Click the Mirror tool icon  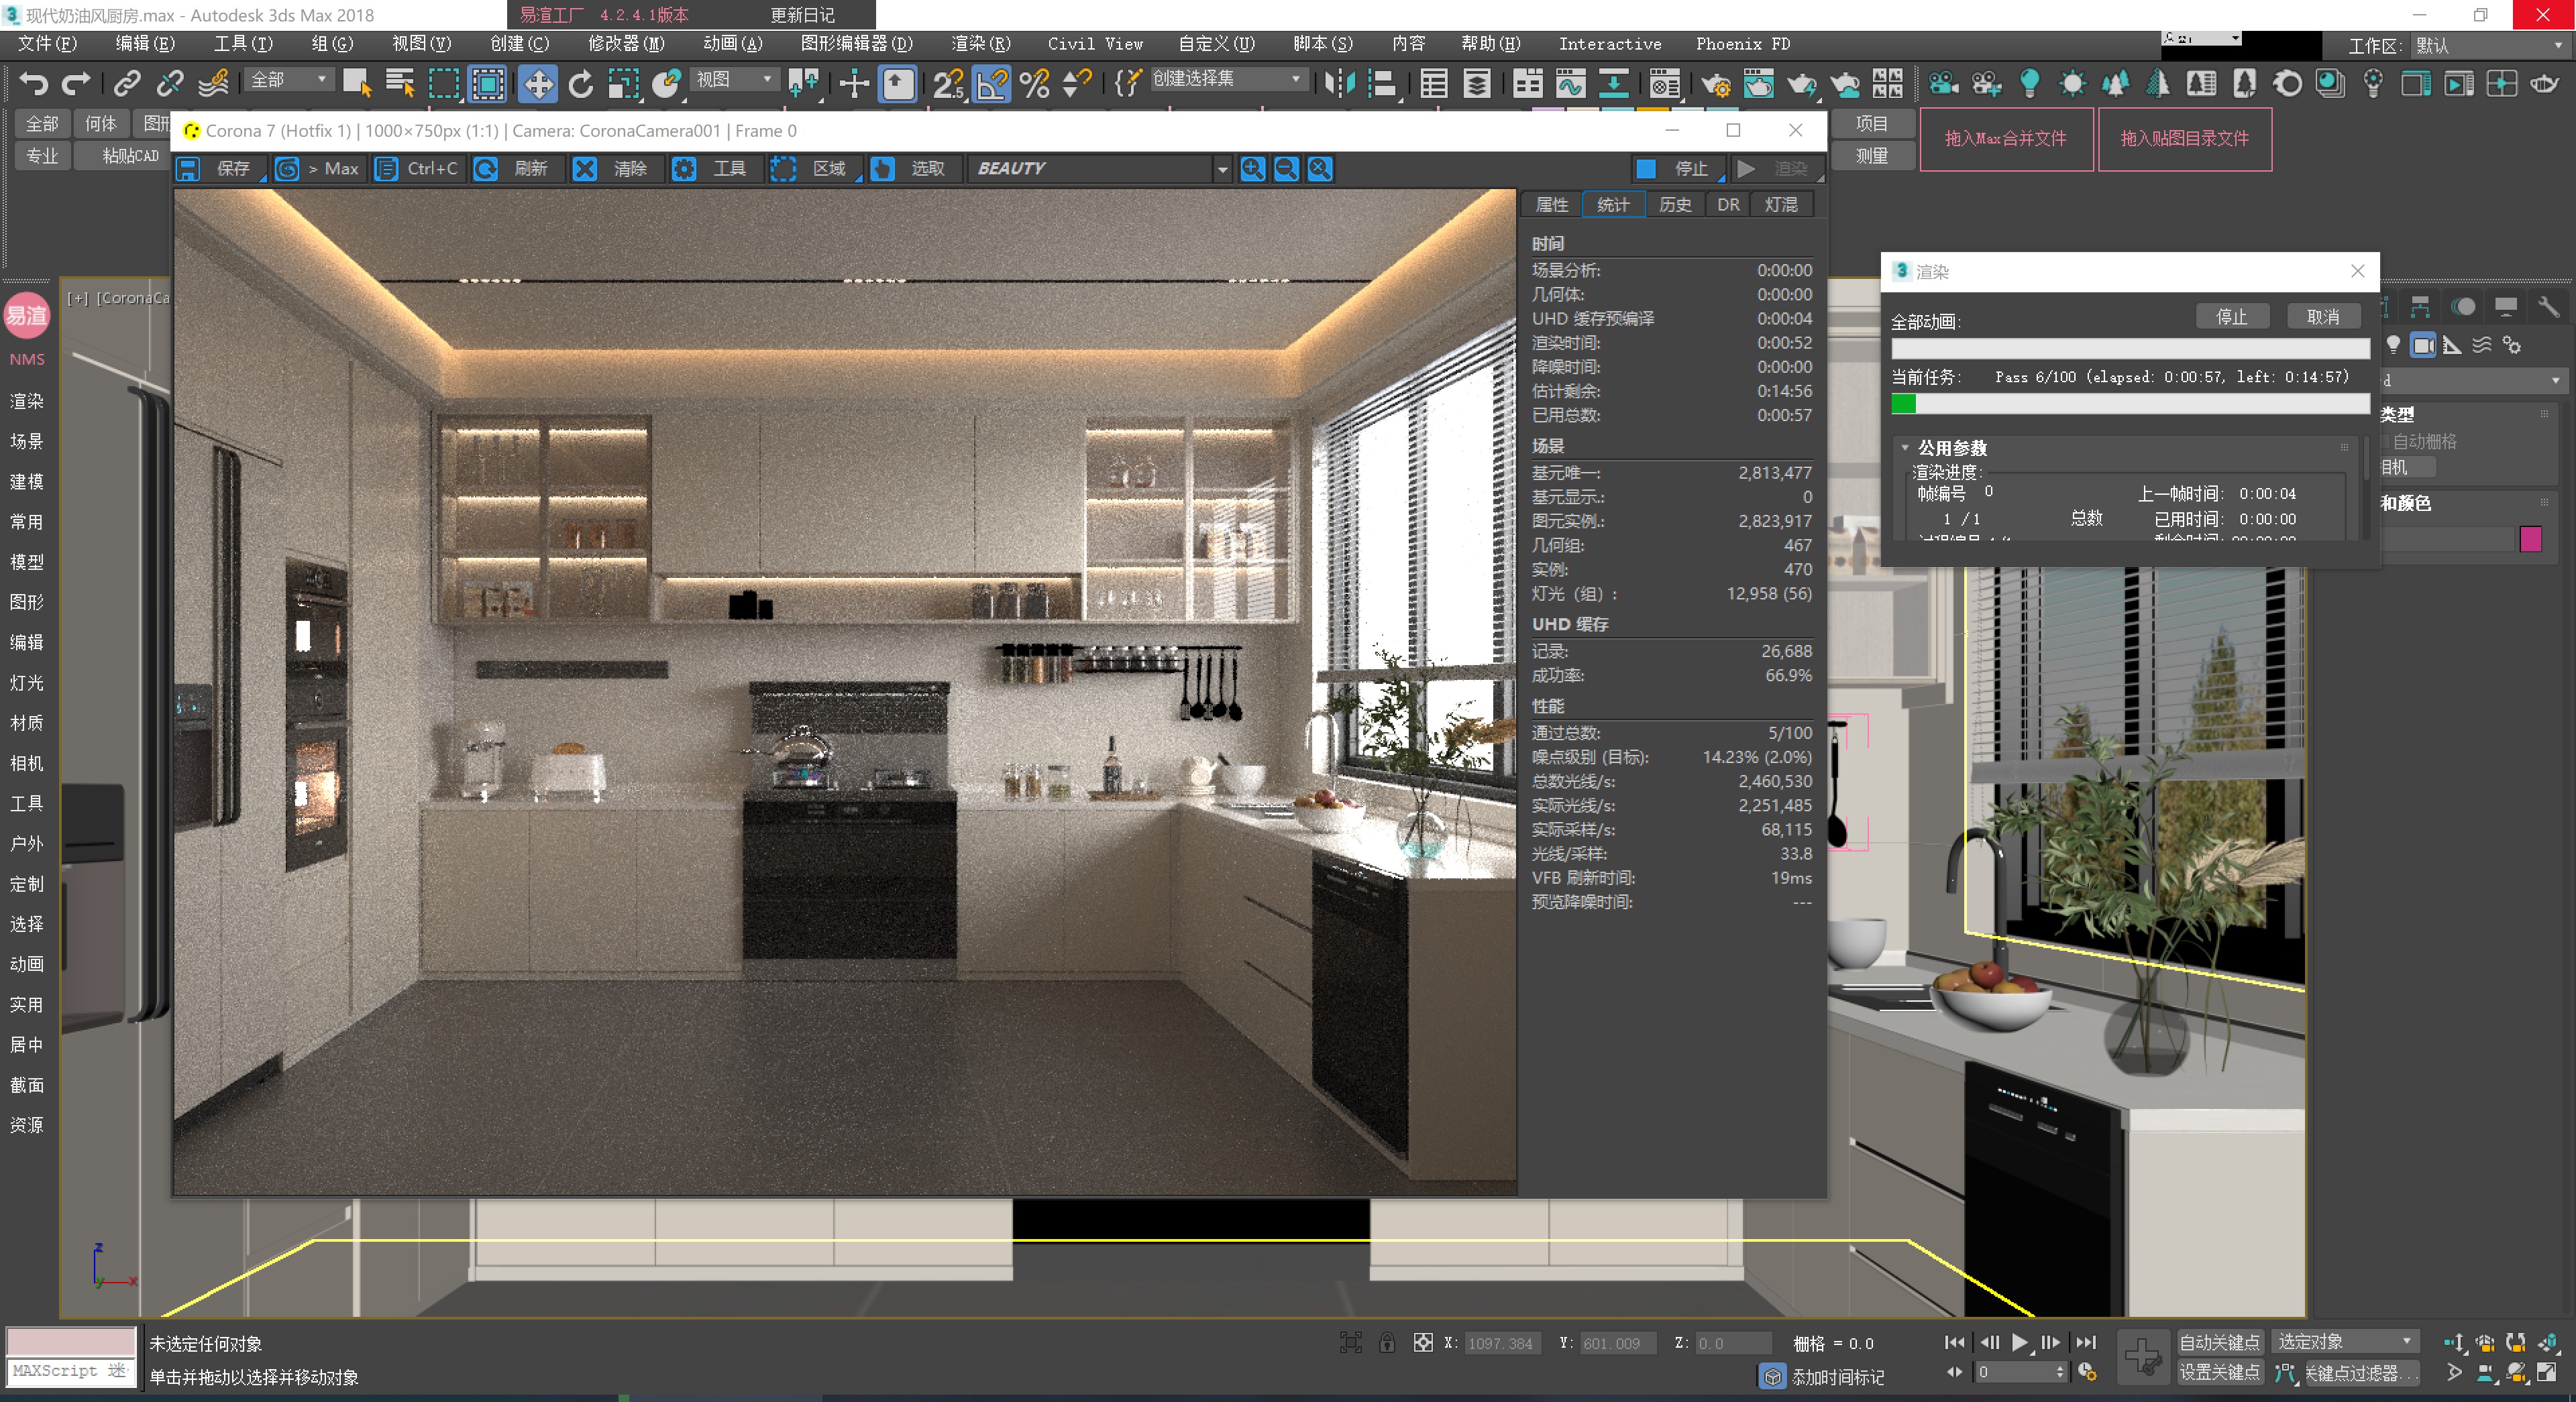click(1339, 83)
